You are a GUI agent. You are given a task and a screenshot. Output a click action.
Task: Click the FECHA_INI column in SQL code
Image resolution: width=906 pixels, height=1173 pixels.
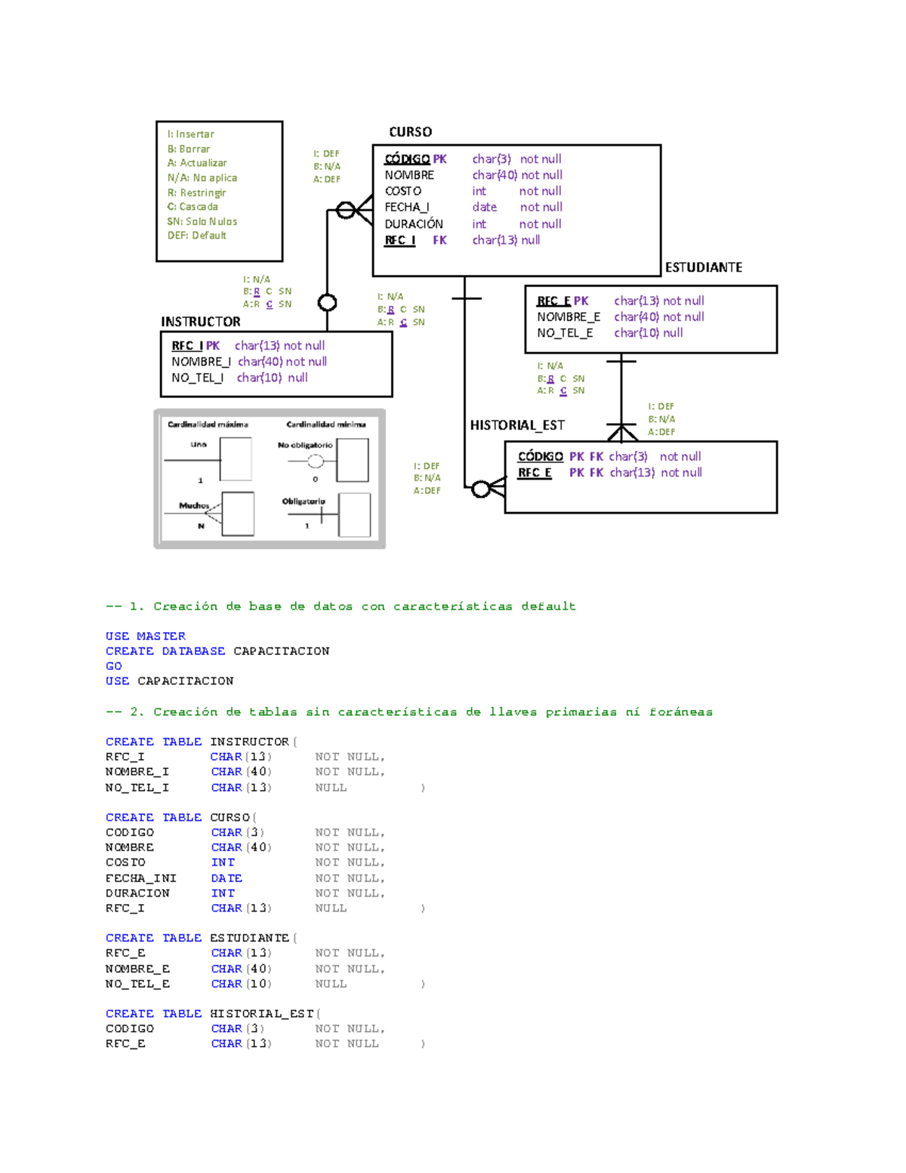[141, 878]
